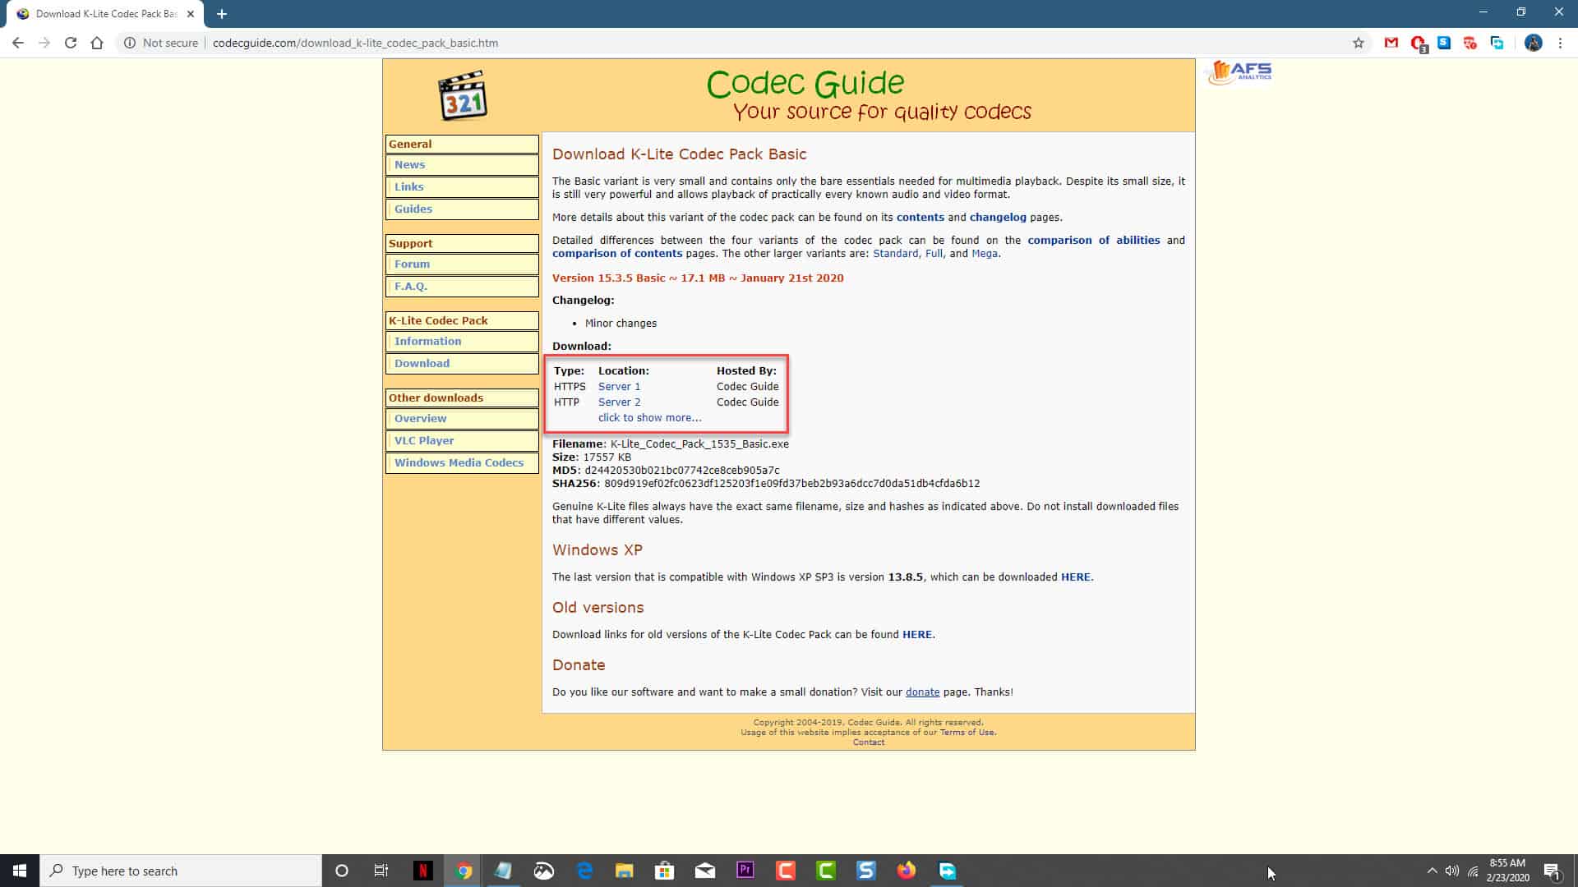This screenshot has width=1578, height=887.
Task: Launch Adobe Premiere Pro from taskbar
Action: tap(745, 871)
